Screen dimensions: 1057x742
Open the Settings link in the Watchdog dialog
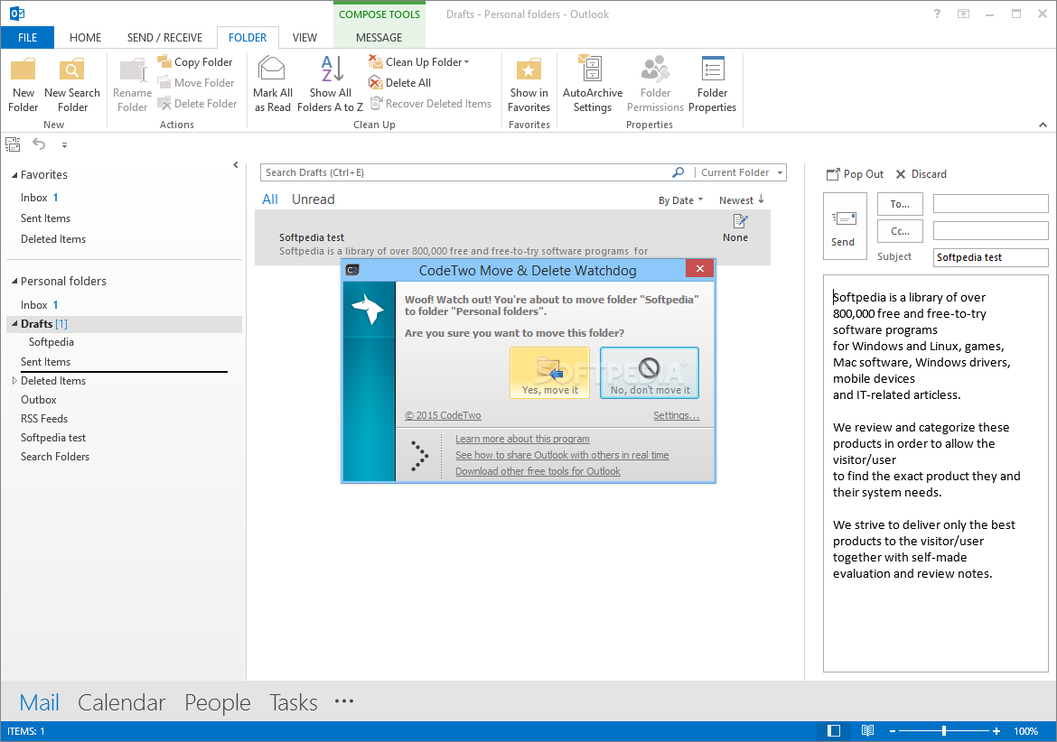point(676,415)
